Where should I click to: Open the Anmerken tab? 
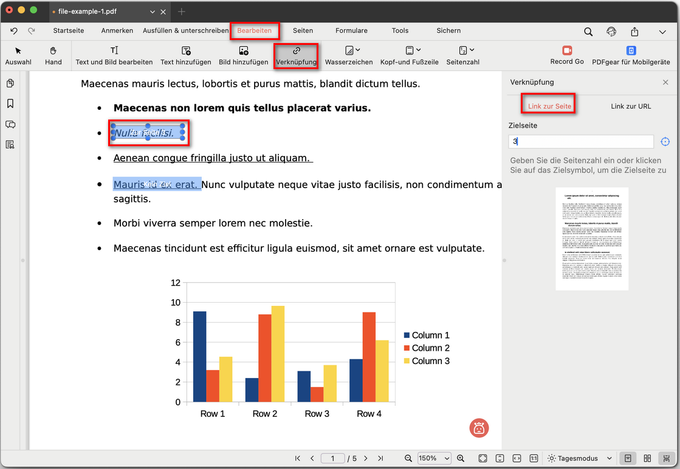[x=117, y=30]
